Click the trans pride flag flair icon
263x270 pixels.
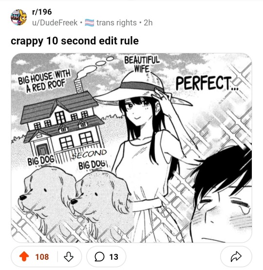click(89, 23)
